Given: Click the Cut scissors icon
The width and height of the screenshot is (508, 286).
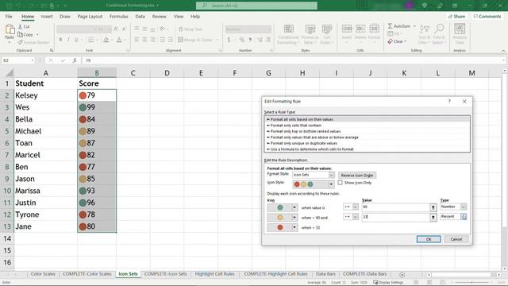Looking at the screenshot, I should pos(20,26).
